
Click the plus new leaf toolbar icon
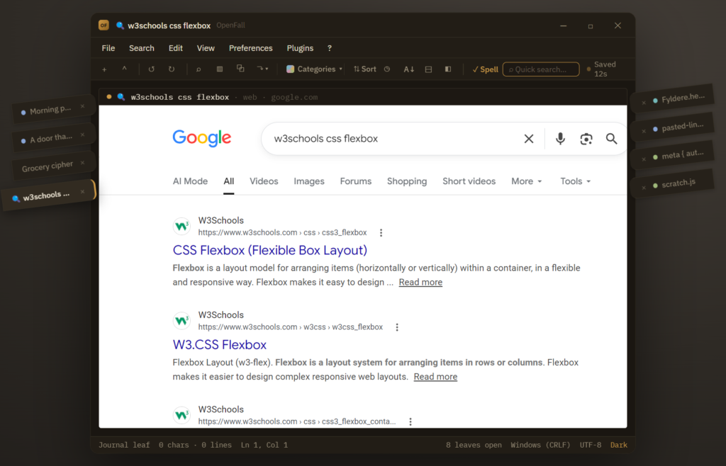coord(104,69)
